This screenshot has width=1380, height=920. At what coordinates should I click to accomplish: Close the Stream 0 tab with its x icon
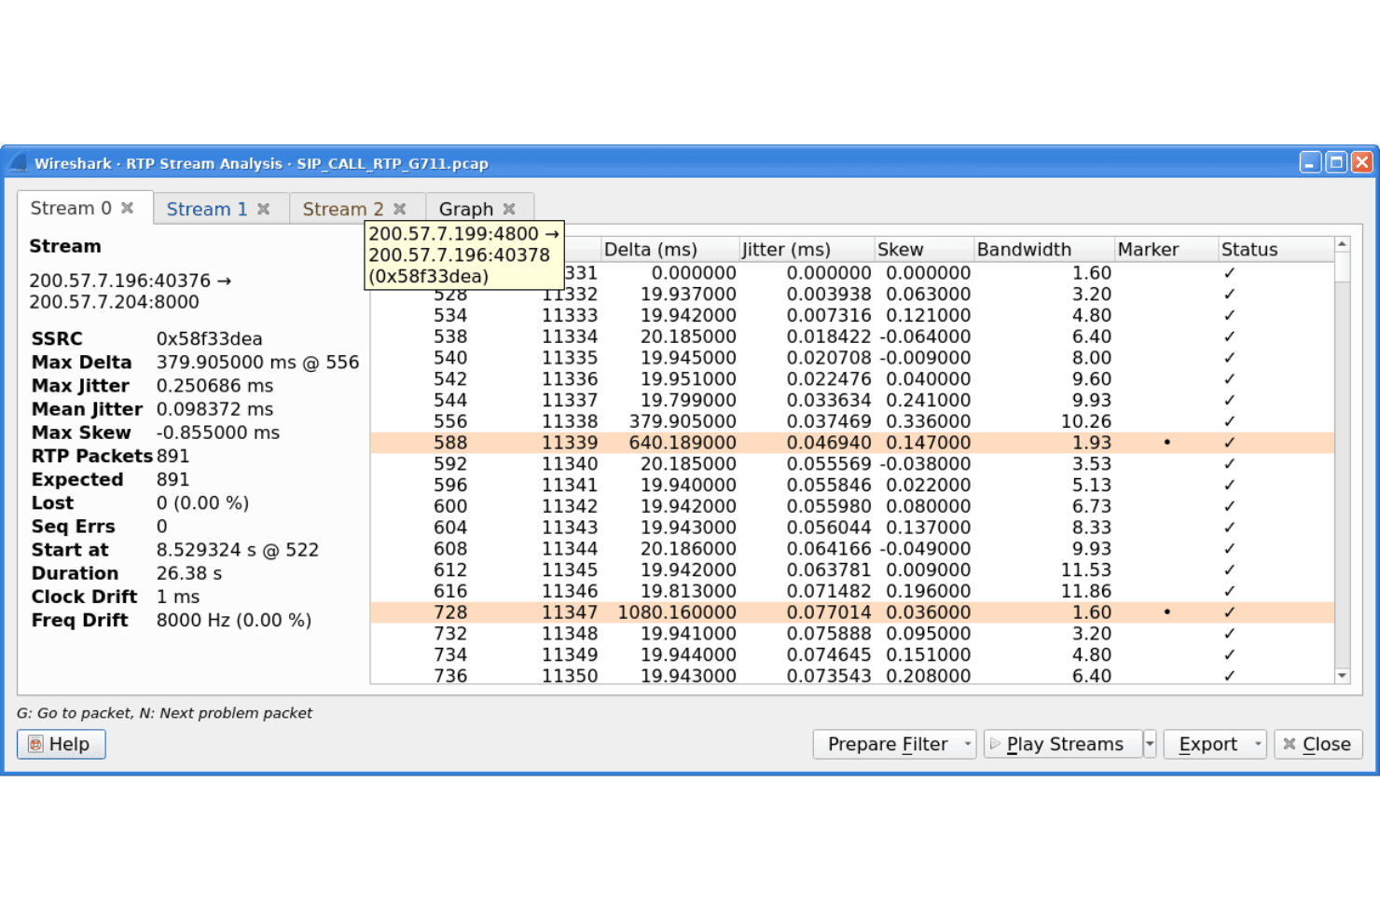click(x=128, y=208)
